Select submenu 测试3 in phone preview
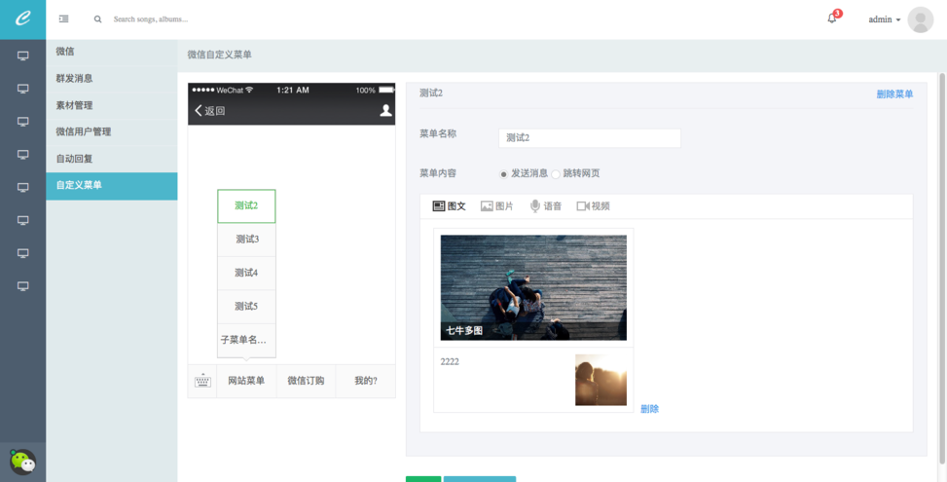This screenshot has width=947, height=482. point(246,240)
